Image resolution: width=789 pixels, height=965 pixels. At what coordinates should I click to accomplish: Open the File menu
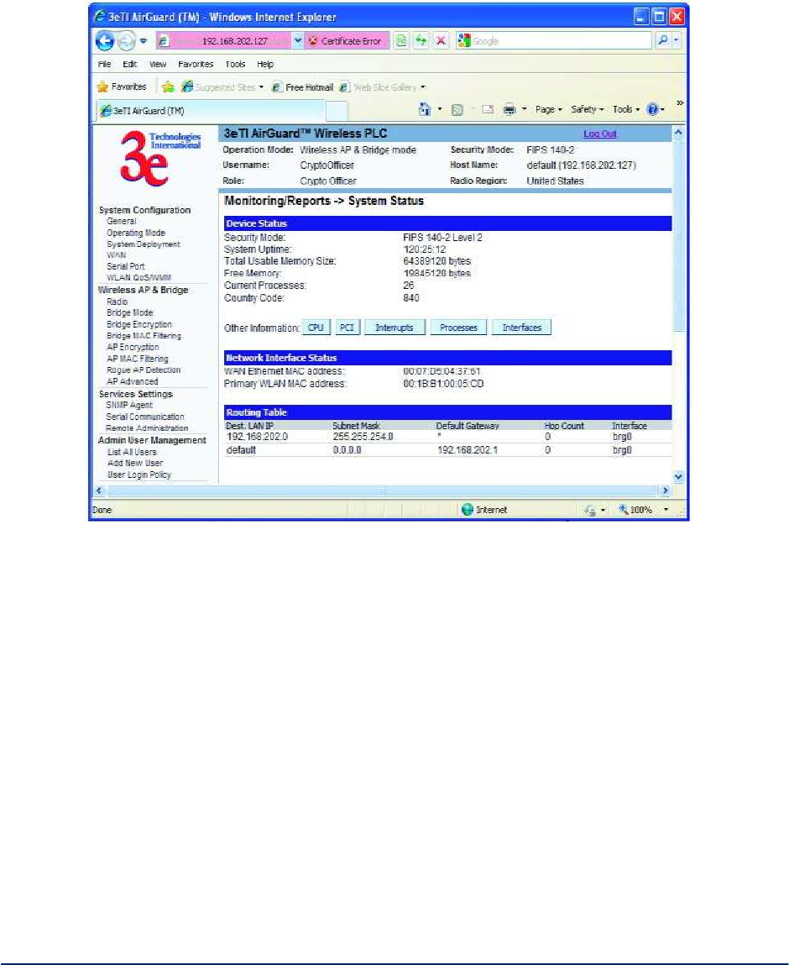(x=105, y=64)
